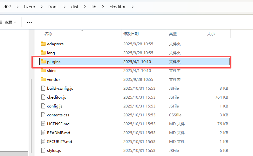
Task: Click the ckeditor.js file icon
Action: [43, 97]
